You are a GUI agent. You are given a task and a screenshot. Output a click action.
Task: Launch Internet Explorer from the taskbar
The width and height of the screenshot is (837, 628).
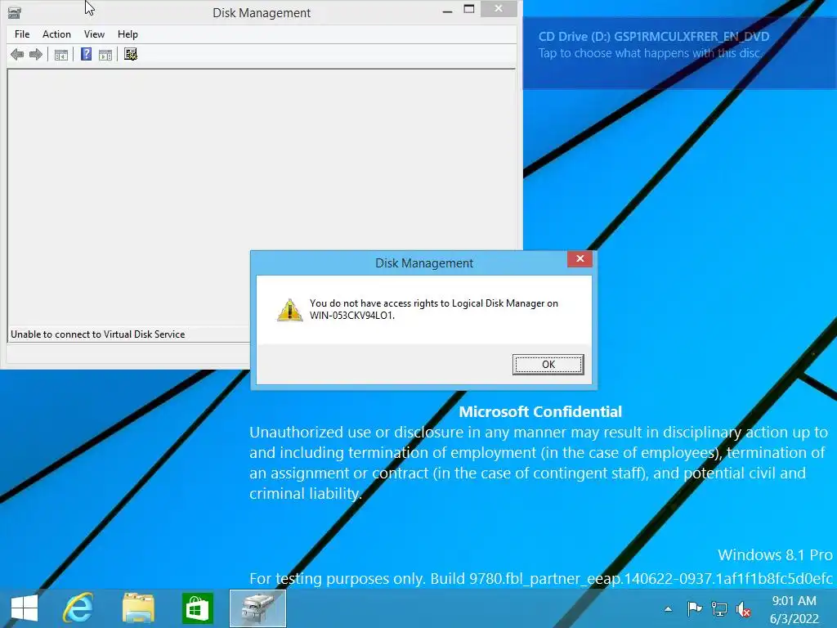point(79,608)
